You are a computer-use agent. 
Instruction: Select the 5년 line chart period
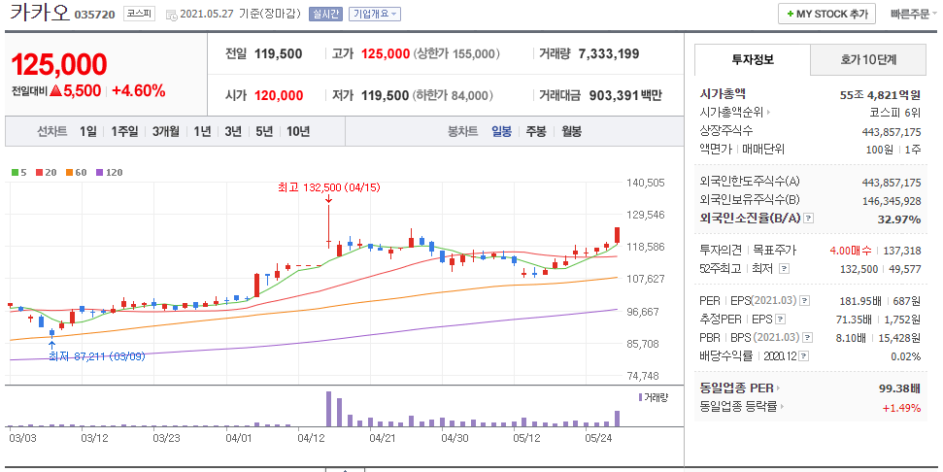[x=264, y=132]
